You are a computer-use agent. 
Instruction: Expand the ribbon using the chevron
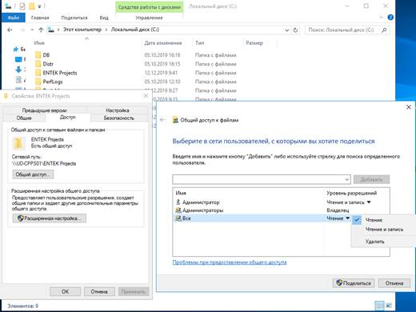coord(381,18)
